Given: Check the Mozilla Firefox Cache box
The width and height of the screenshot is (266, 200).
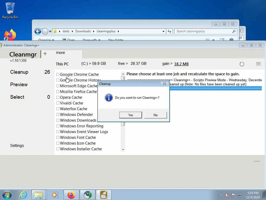Looking at the screenshot, I should 58,91.
